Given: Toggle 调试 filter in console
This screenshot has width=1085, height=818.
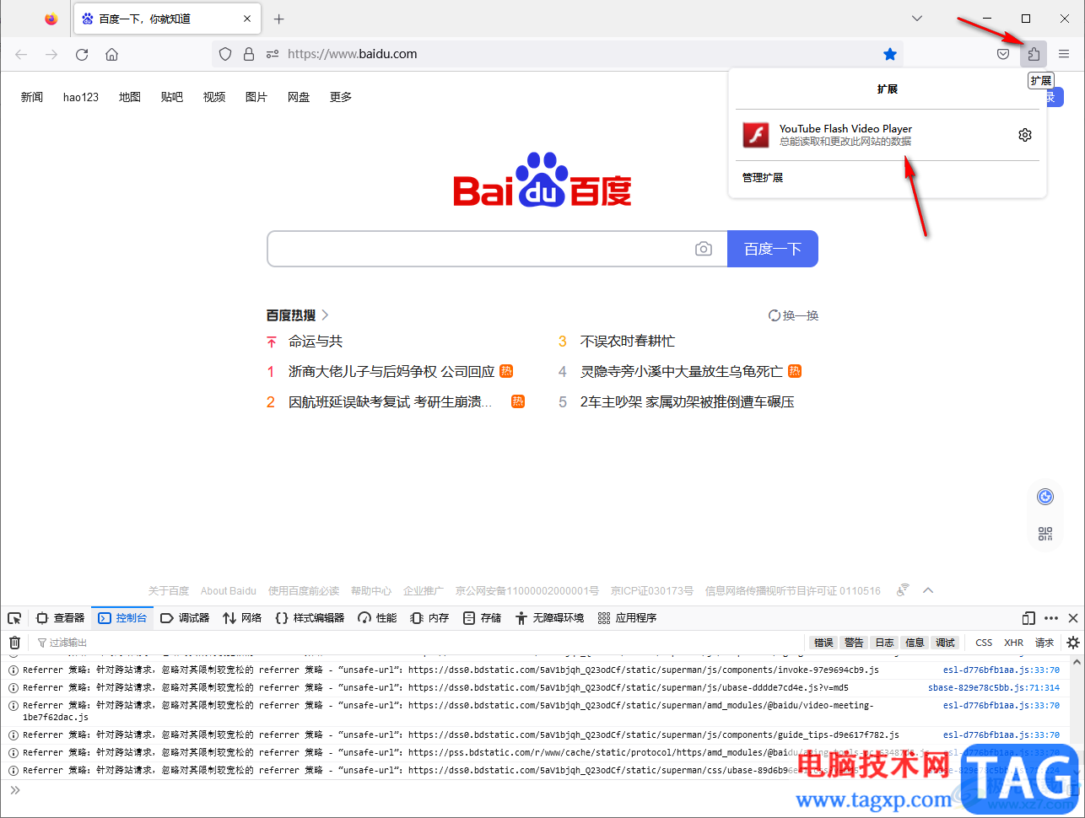Looking at the screenshot, I should click(945, 643).
